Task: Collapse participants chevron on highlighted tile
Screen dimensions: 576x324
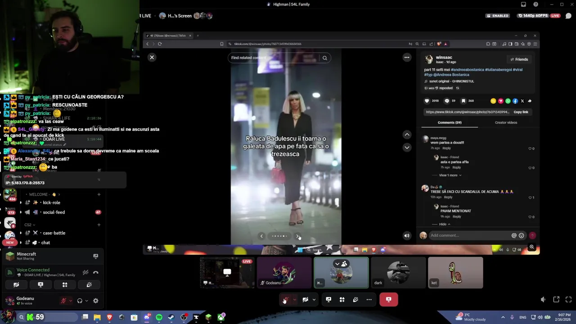Action: point(337,264)
